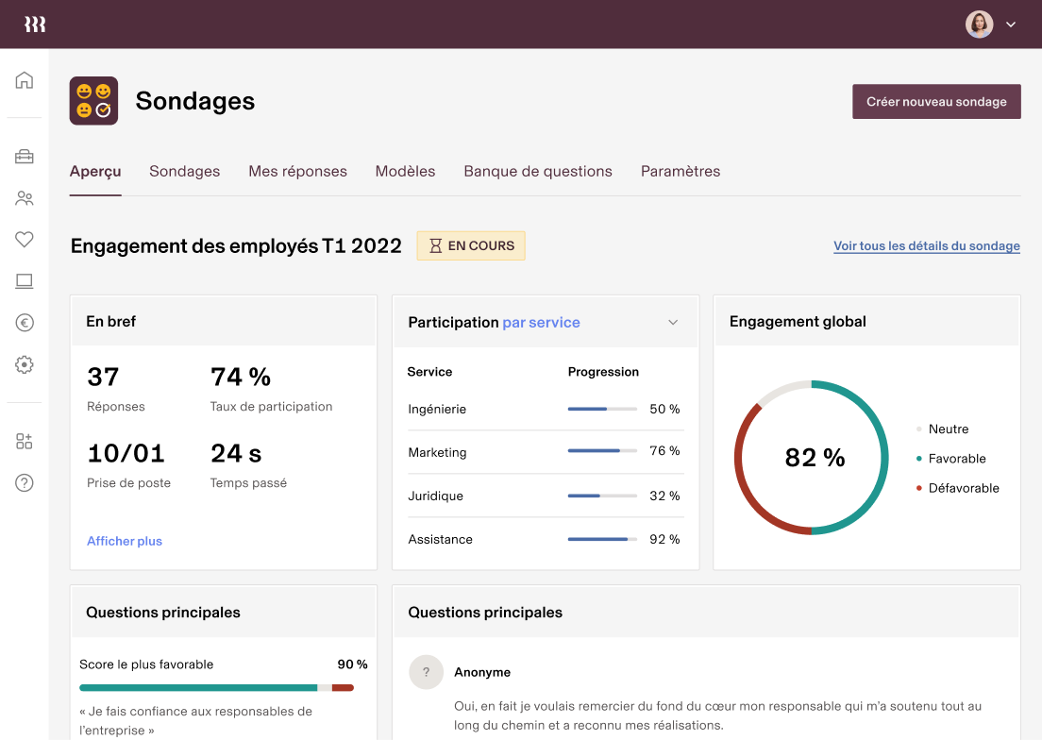Open the Modèles tab
The image size is (1042, 740).
(x=405, y=171)
